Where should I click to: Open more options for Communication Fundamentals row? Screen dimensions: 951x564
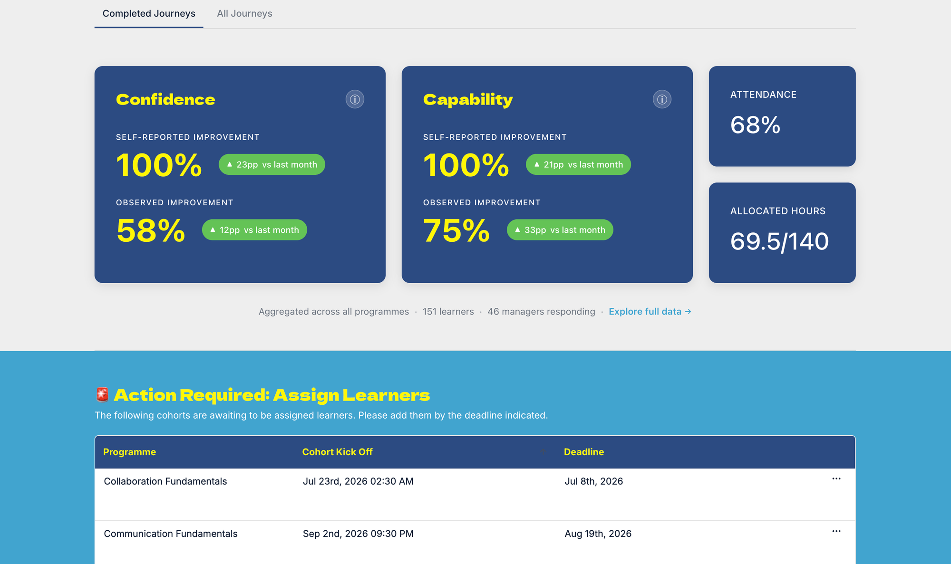point(836,531)
